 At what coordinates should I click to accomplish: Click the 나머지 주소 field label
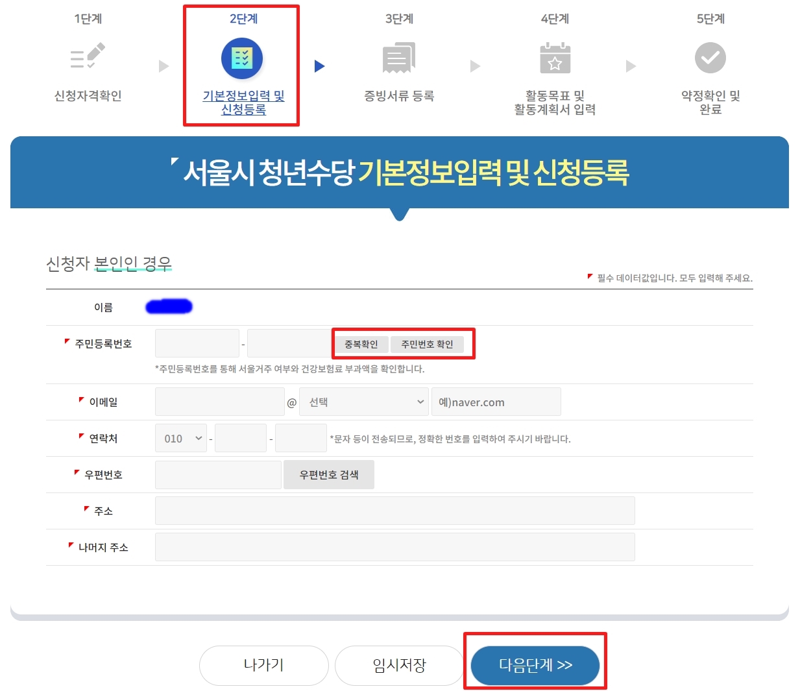(103, 548)
